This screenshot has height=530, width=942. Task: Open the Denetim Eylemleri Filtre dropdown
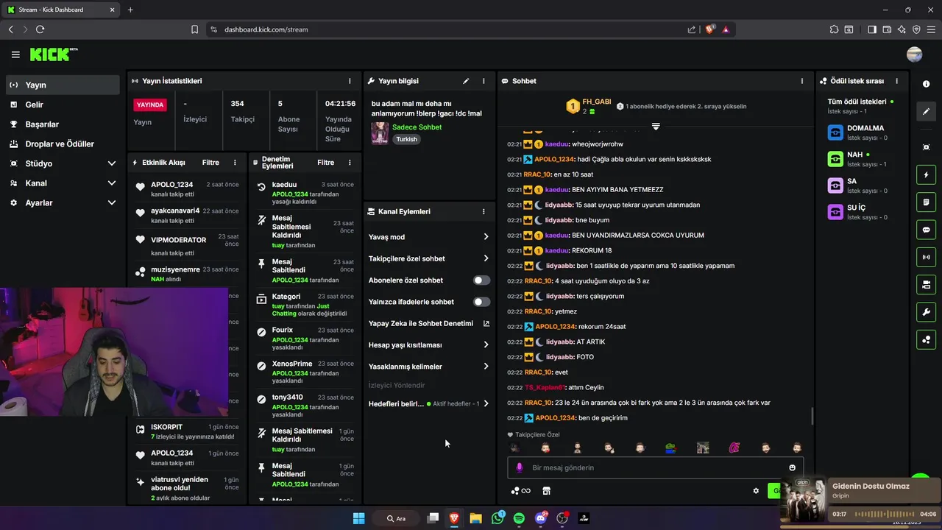(x=325, y=163)
